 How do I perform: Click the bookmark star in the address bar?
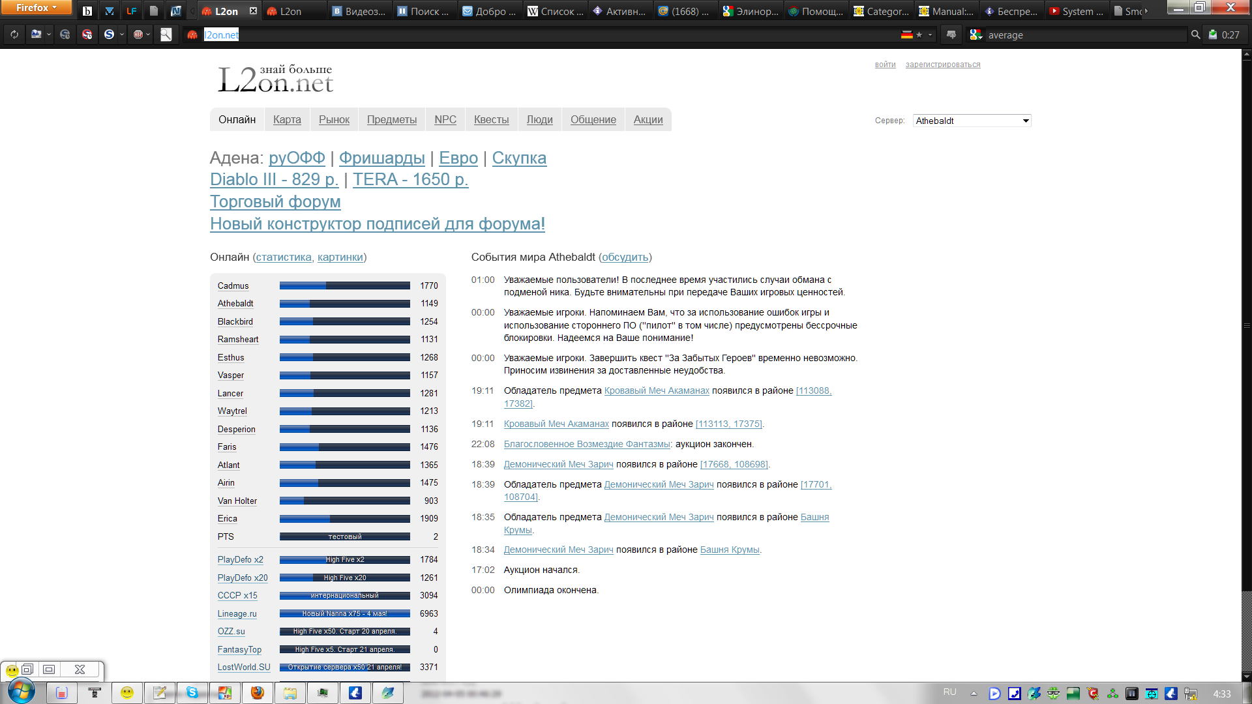(x=919, y=35)
